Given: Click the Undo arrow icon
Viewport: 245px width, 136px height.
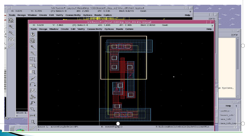Looking at the screenshot, I should click(x=33, y=84).
